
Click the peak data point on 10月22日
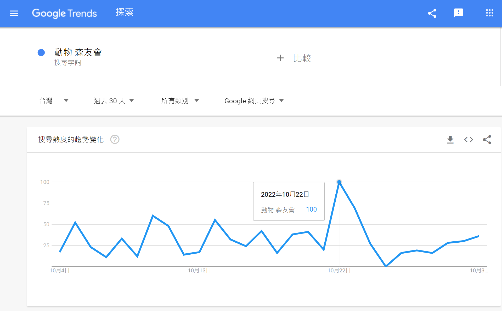(339, 182)
